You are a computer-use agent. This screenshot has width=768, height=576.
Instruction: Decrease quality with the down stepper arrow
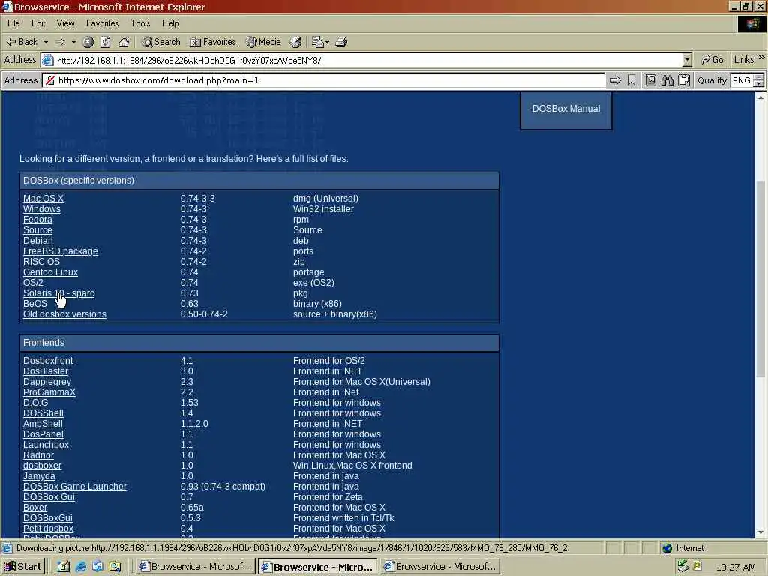(759, 84)
